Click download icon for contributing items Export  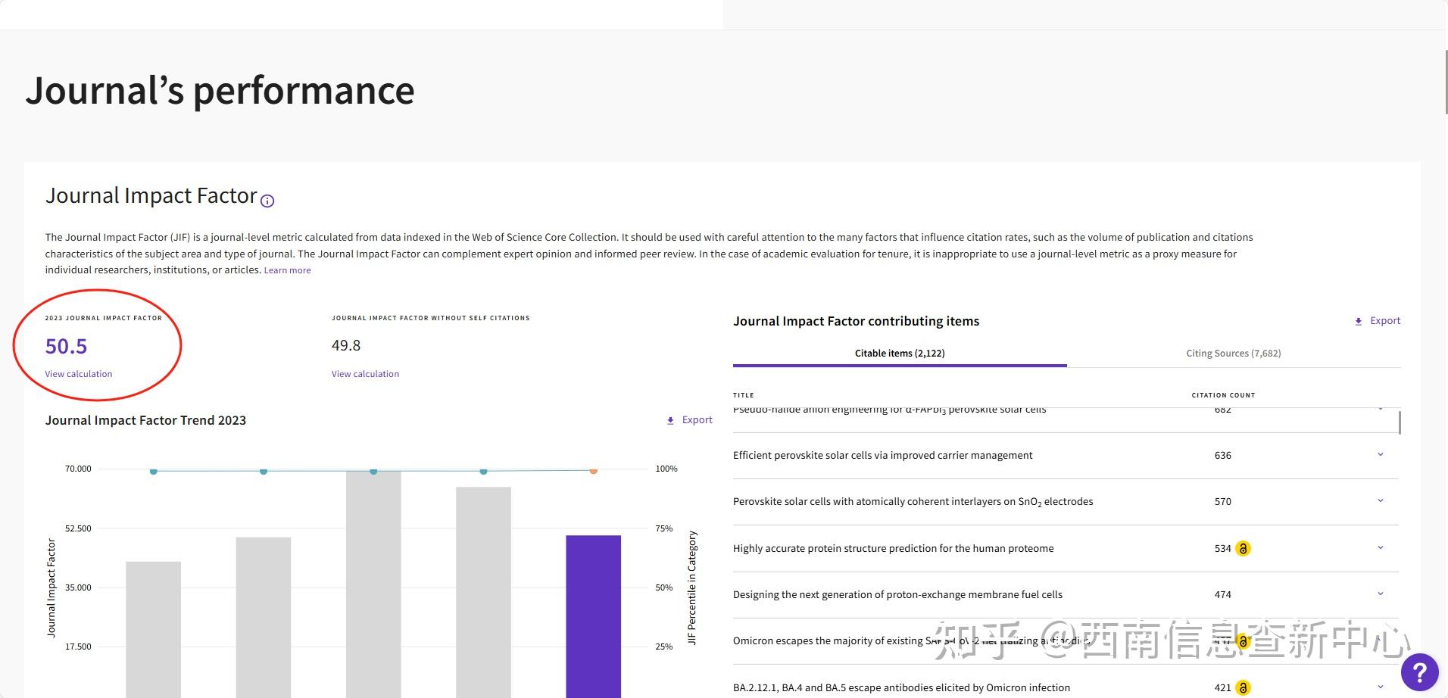[x=1359, y=322]
